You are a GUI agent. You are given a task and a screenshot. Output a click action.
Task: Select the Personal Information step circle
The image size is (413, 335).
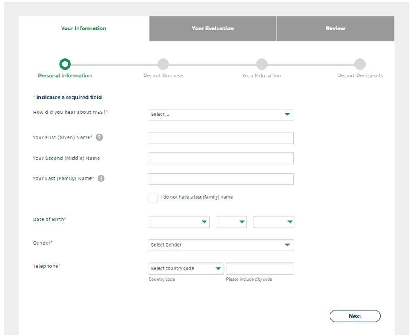tap(65, 64)
